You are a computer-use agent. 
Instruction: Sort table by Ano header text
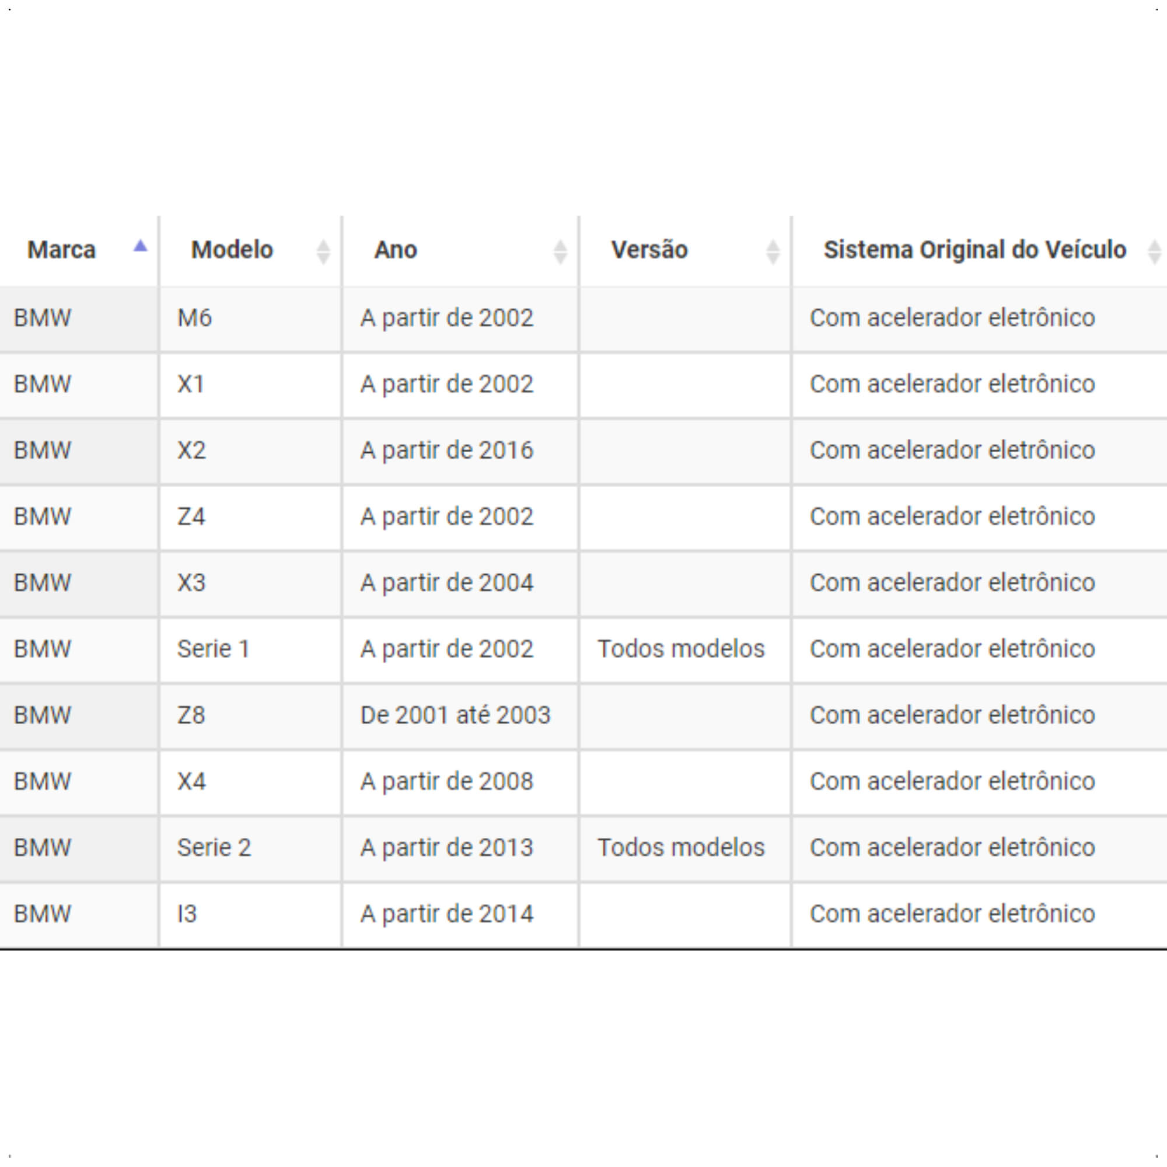point(396,250)
